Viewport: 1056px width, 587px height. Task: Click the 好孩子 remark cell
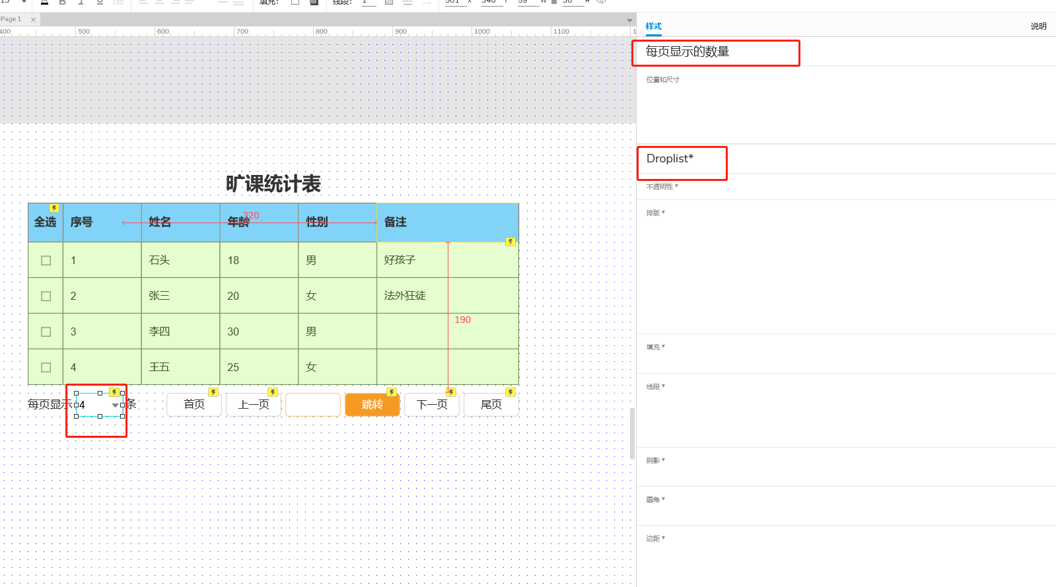(x=448, y=260)
